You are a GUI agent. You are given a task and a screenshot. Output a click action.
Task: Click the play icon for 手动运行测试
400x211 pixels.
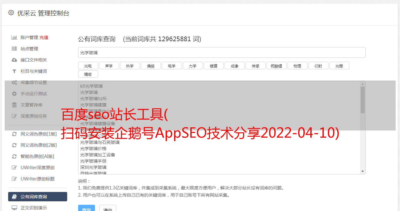14,94
